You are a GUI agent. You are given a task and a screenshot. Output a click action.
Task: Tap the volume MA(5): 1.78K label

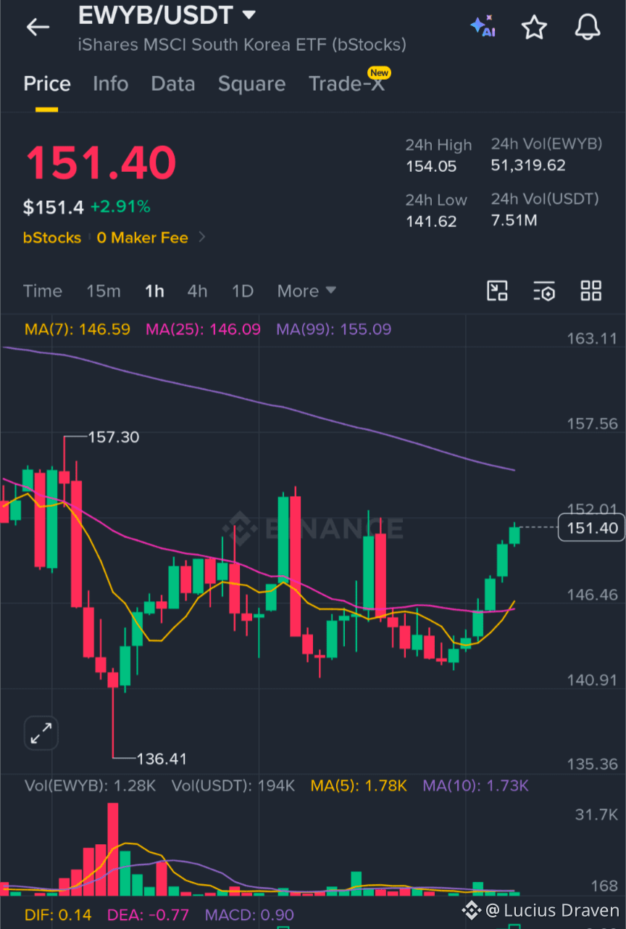359,785
